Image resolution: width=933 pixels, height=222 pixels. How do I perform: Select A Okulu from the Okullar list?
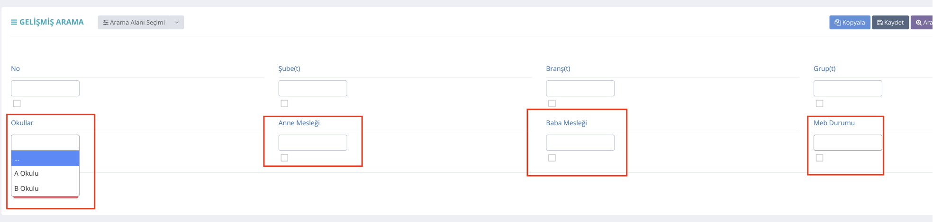pos(45,173)
